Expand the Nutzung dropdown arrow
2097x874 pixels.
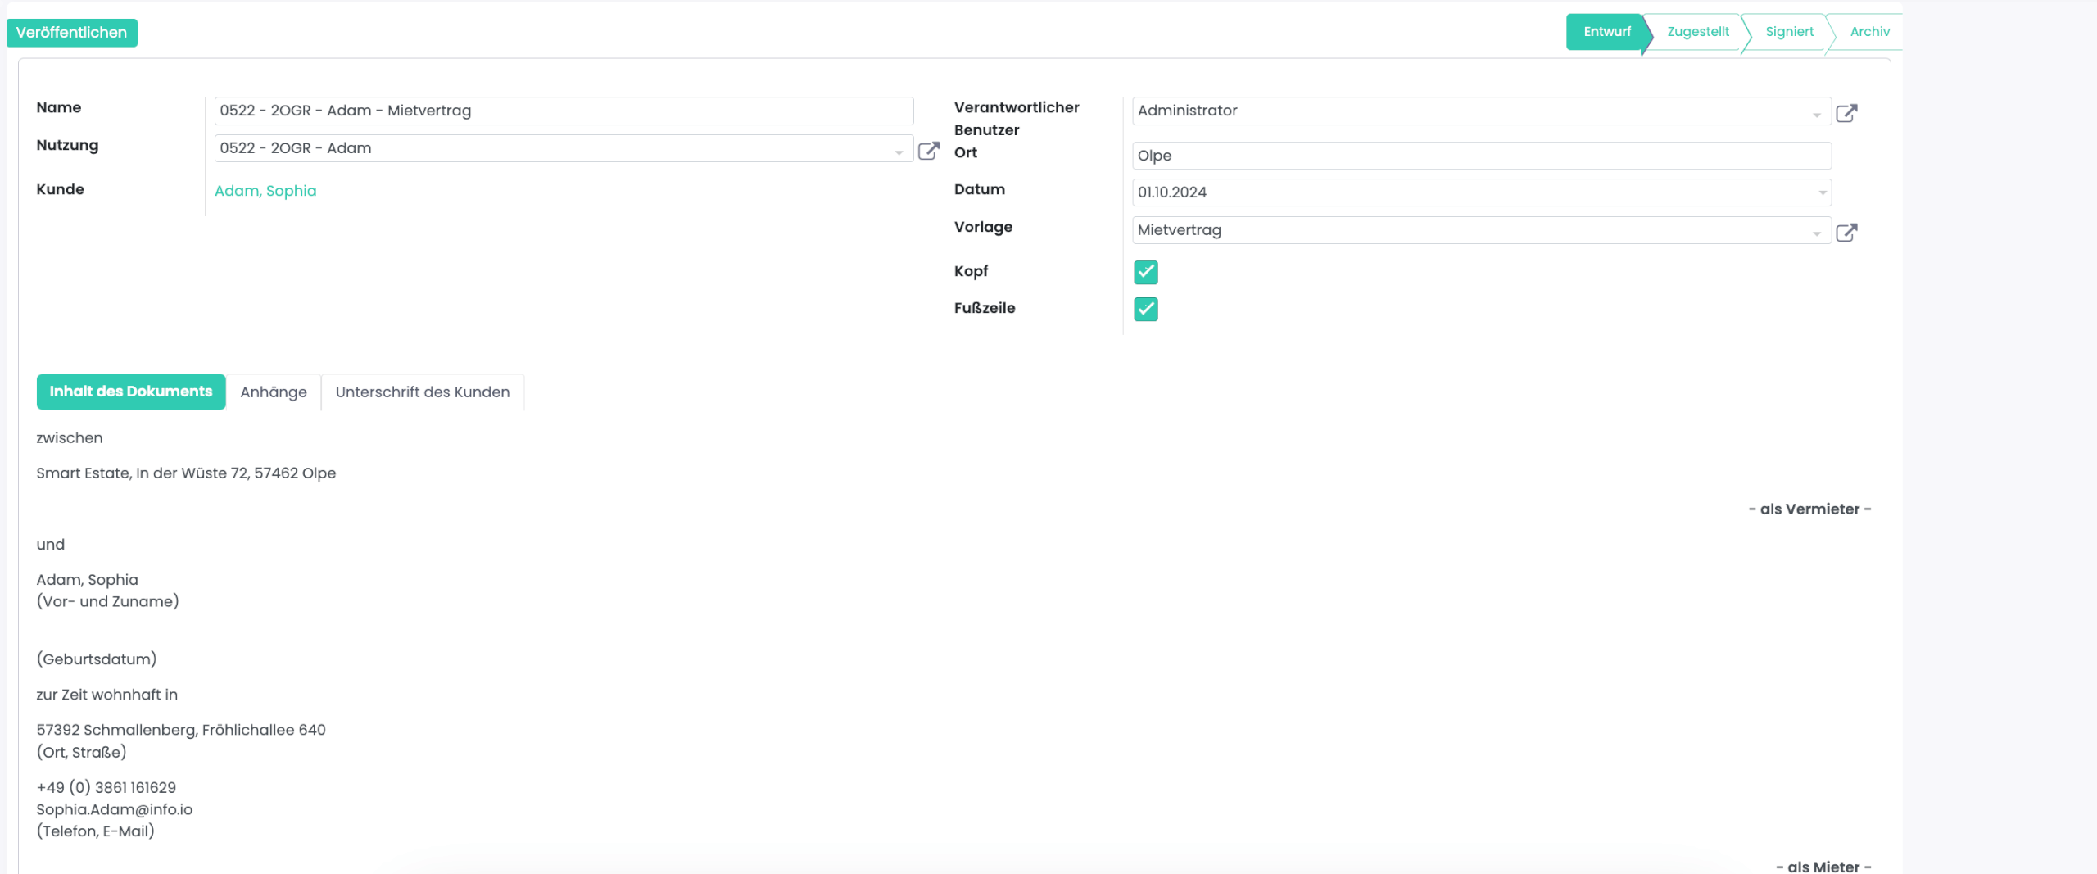click(899, 152)
